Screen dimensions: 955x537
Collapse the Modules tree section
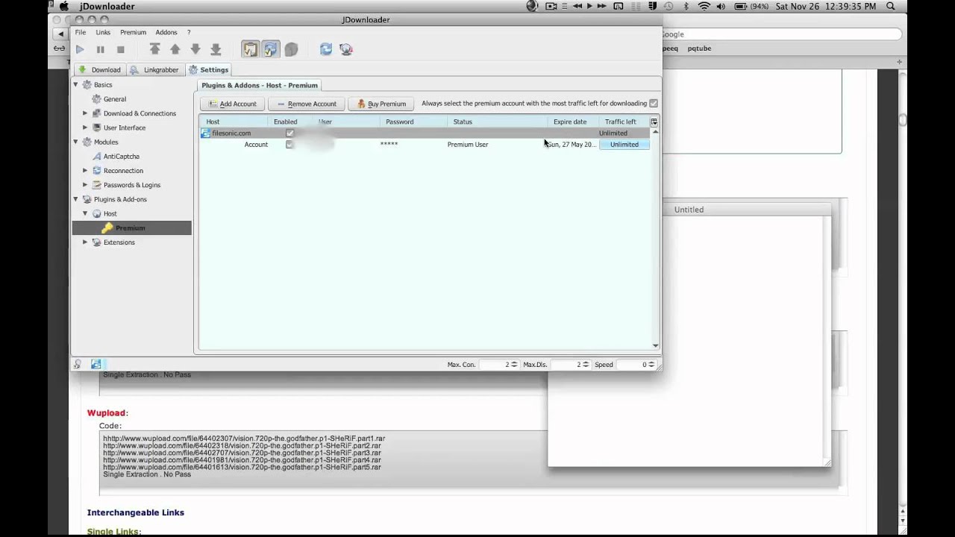[75, 142]
